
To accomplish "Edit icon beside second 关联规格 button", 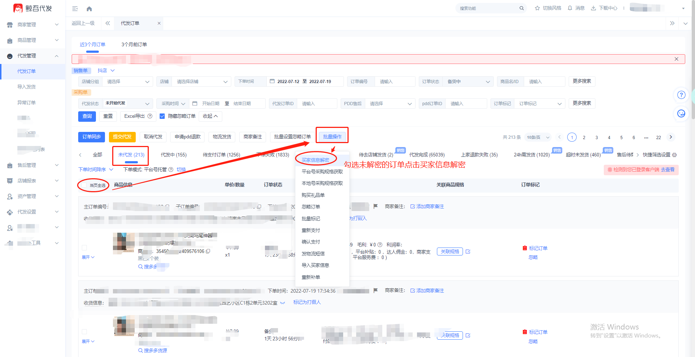I will pyautogui.click(x=468, y=335).
